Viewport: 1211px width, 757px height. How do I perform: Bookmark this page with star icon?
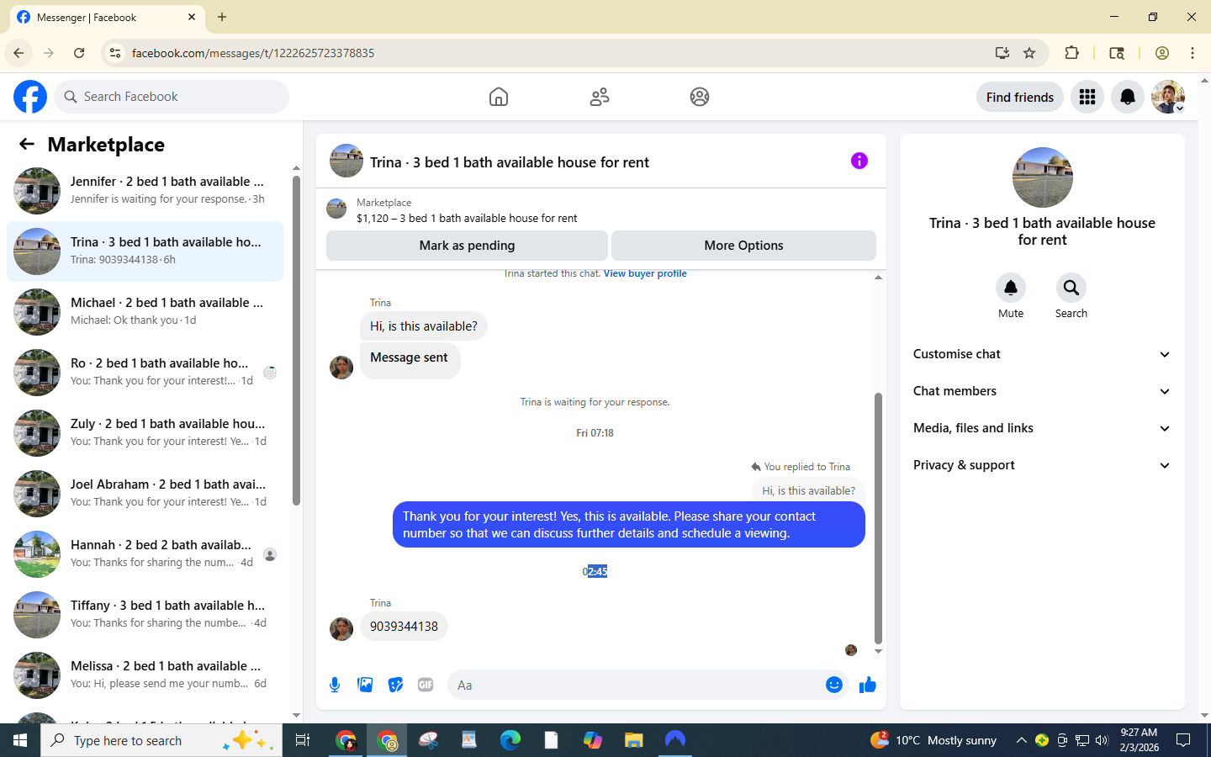point(1029,53)
